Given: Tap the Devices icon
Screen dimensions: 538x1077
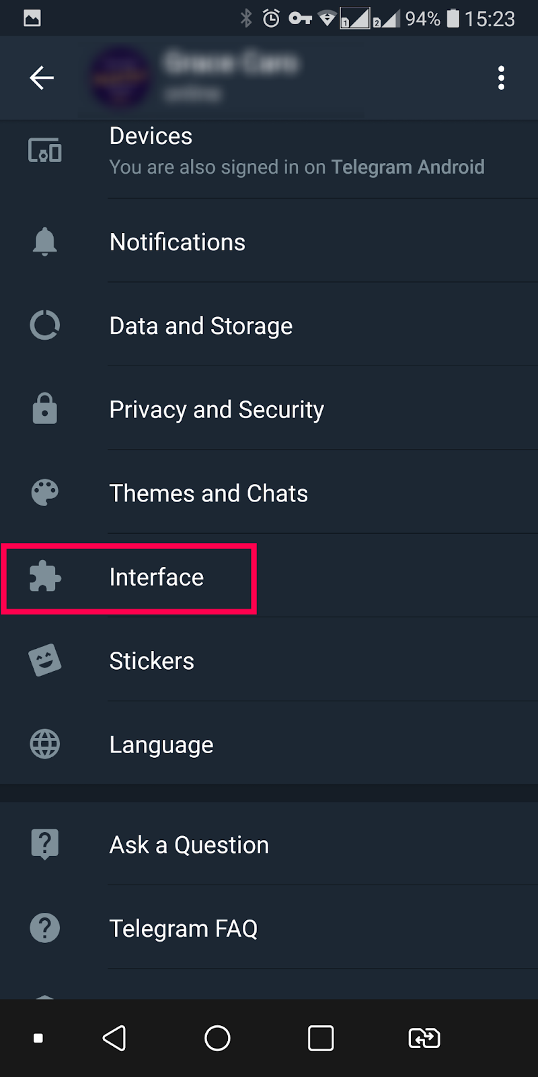Looking at the screenshot, I should coord(45,150).
